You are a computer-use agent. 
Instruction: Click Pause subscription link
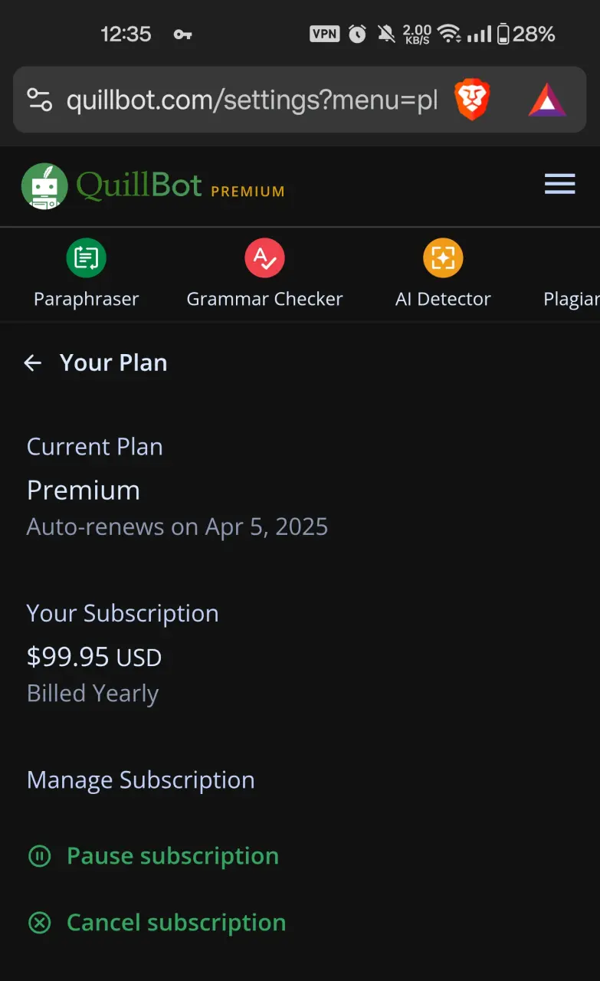click(x=172, y=856)
